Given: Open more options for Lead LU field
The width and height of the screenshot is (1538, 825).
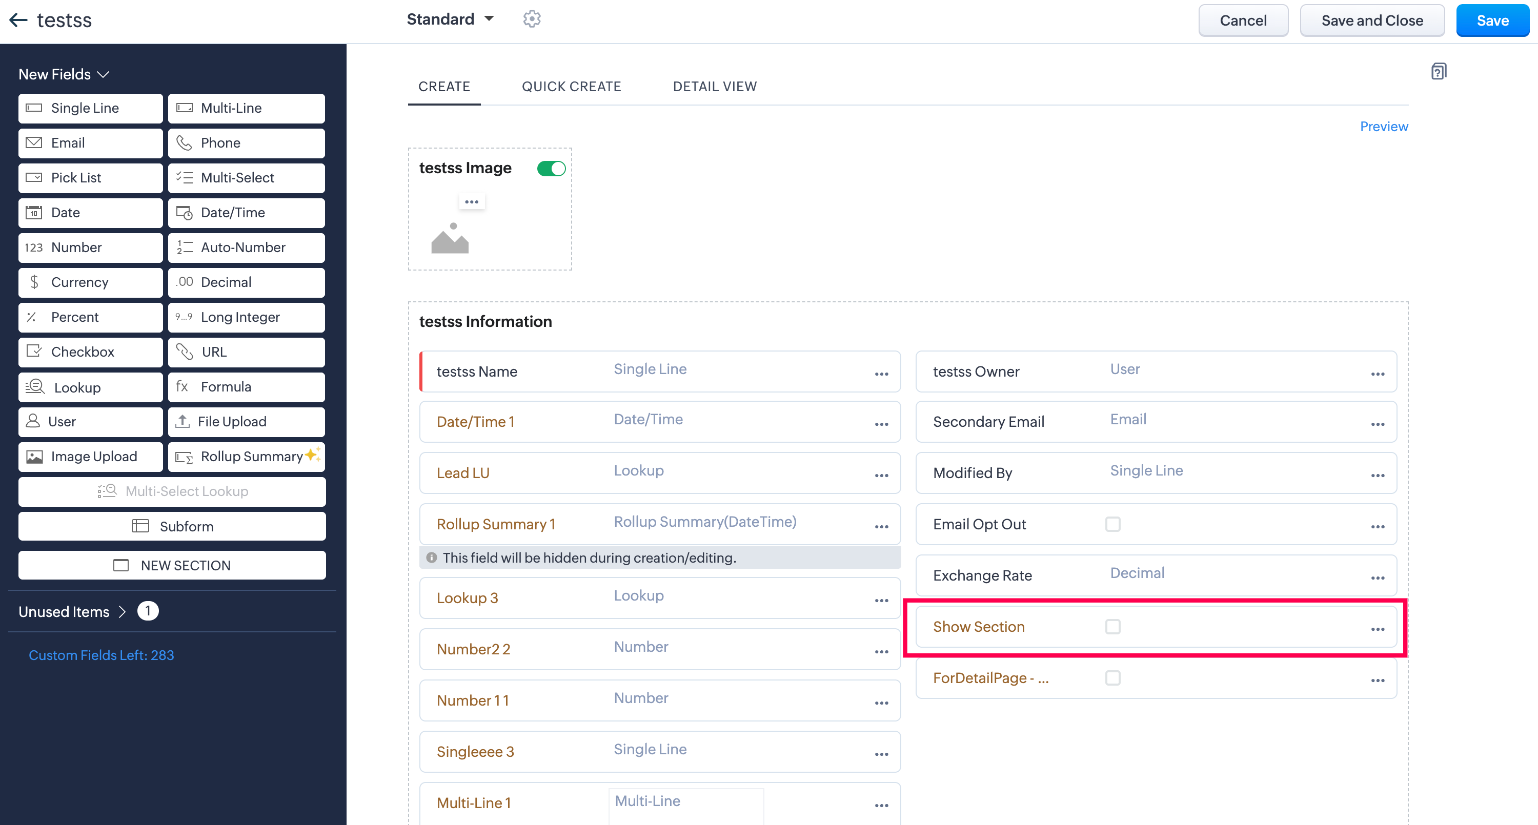Looking at the screenshot, I should point(881,475).
